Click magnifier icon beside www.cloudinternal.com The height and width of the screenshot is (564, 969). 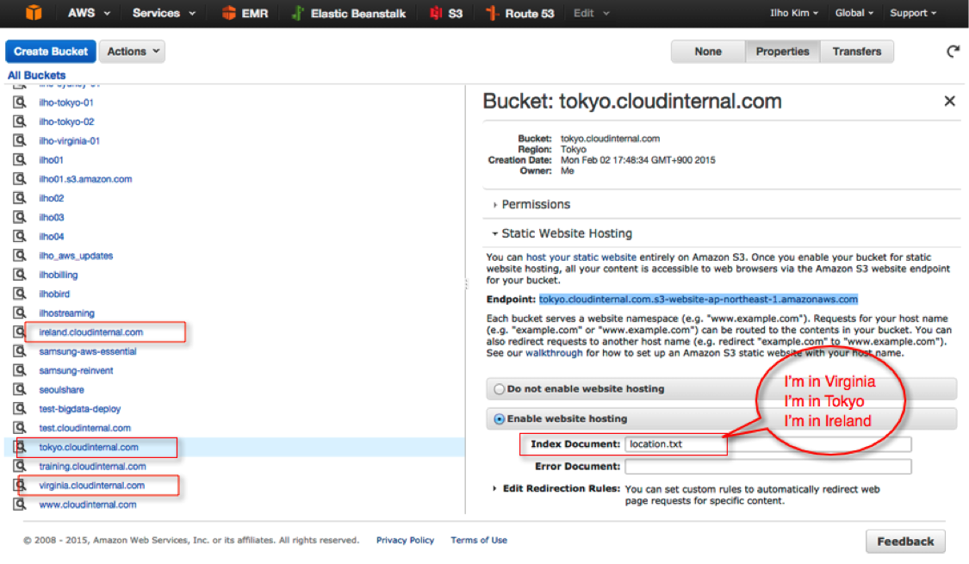(20, 504)
